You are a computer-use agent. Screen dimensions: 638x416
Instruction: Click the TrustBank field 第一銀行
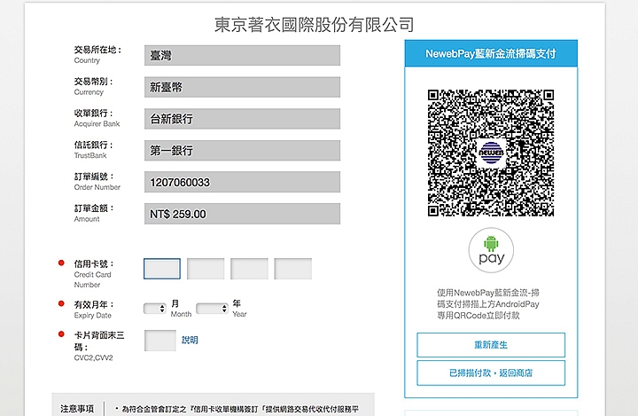pos(242,151)
